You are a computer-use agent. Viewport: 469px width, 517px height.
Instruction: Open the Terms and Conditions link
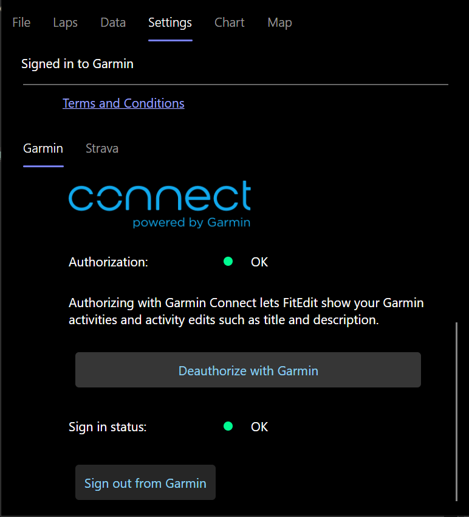[123, 103]
